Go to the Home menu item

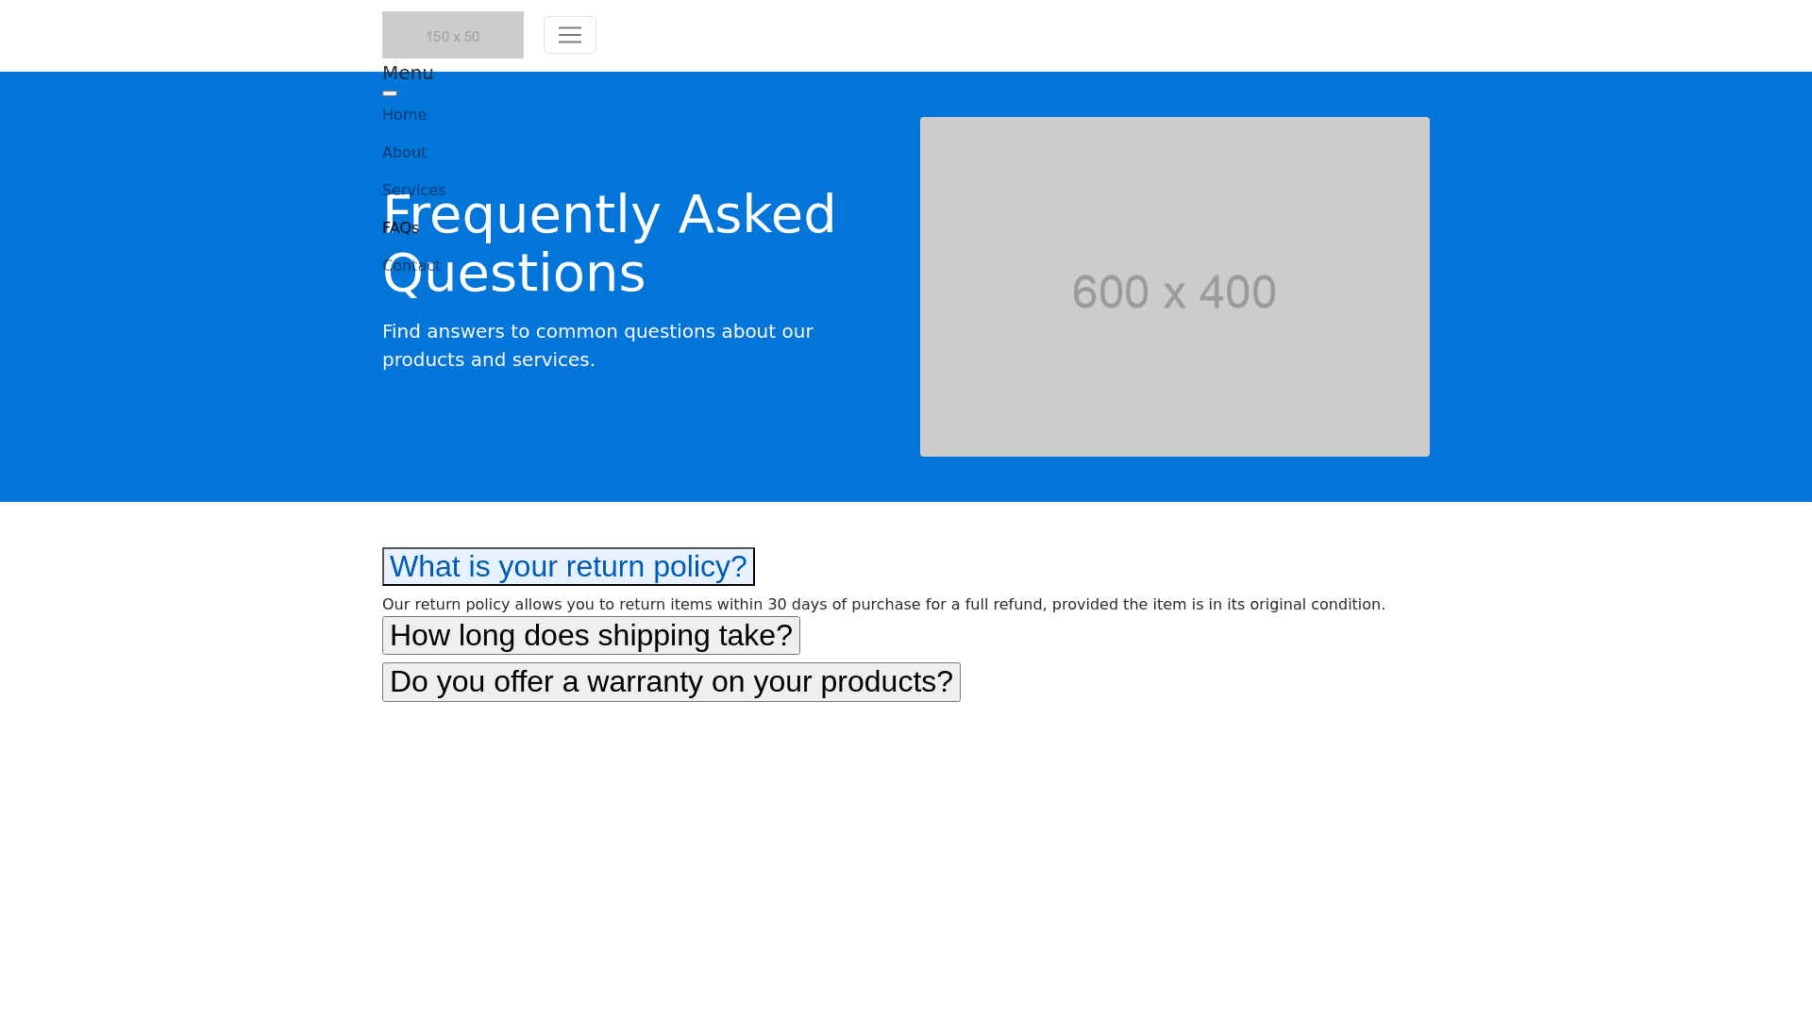click(x=404, y=115)
